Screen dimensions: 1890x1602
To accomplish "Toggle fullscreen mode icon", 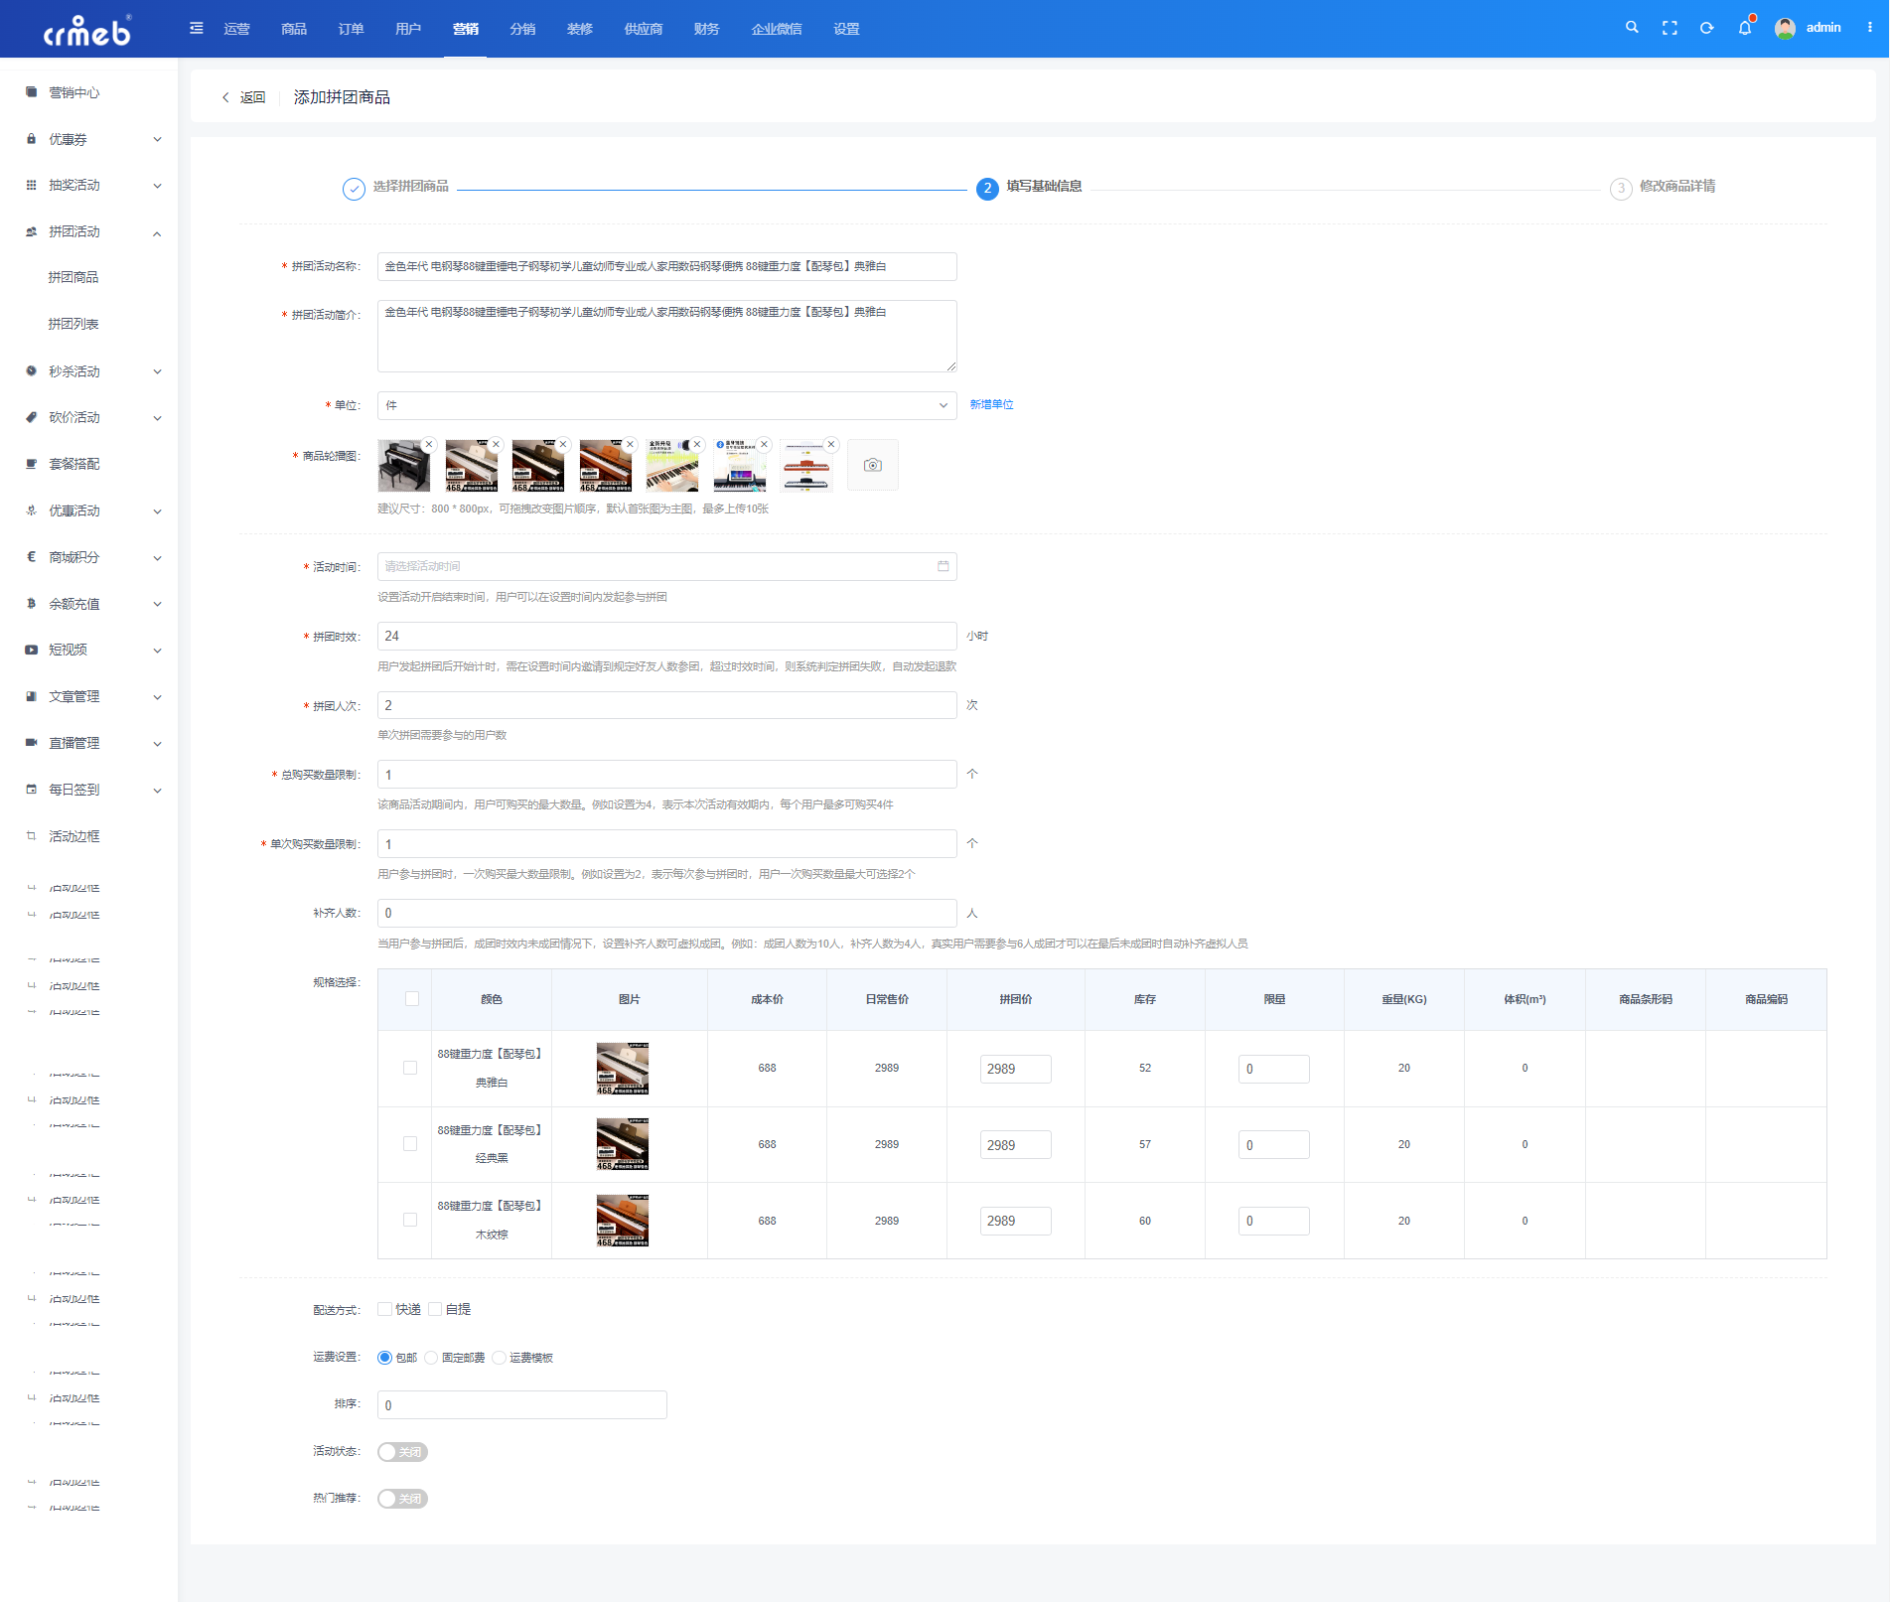I will 1670,28.
